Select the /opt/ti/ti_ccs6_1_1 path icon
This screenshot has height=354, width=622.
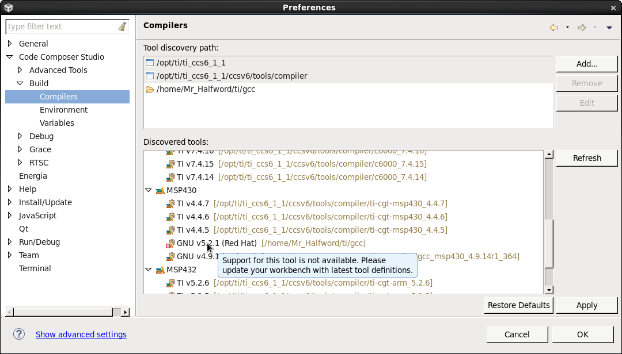coord(150,63)
